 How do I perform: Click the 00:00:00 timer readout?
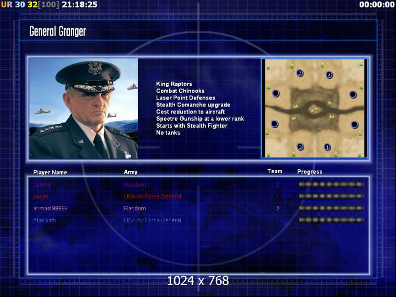coord(377,4)
